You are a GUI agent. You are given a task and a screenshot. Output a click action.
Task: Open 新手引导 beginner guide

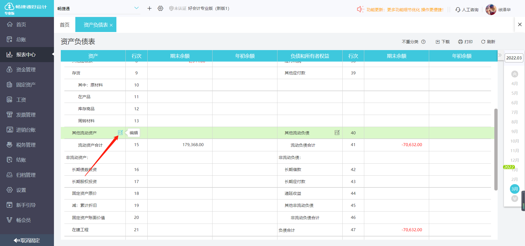point(27,205)
